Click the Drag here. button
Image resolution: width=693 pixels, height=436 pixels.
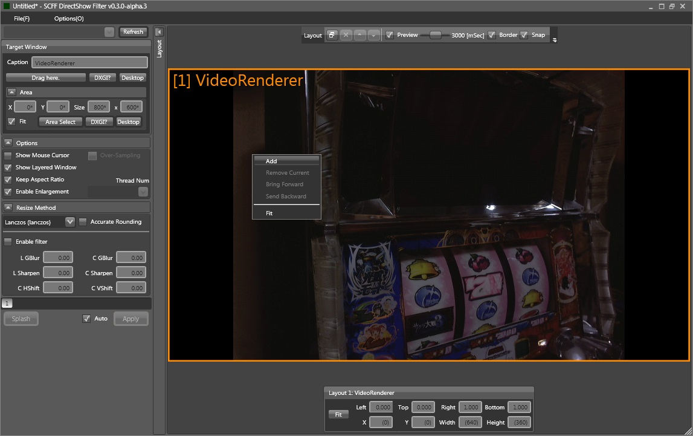pyautogui.click(x=45, y=78)
